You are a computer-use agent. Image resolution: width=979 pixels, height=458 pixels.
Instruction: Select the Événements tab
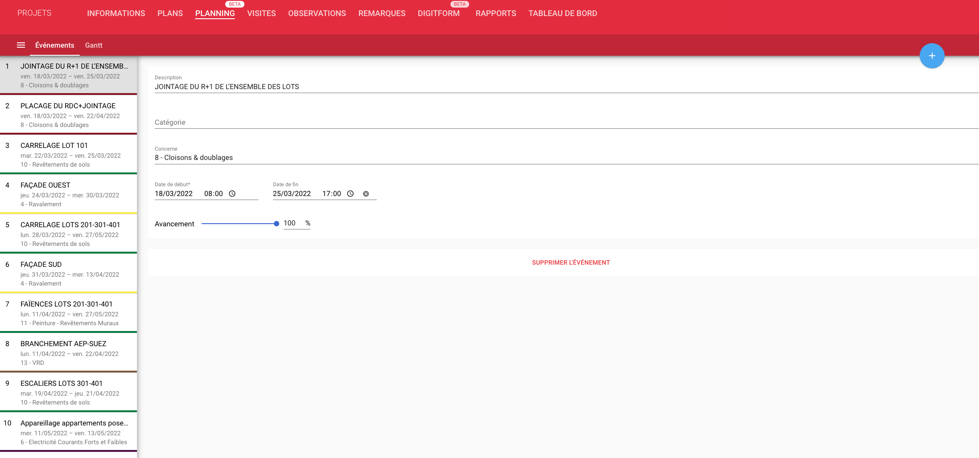click(x=54, y=45)
